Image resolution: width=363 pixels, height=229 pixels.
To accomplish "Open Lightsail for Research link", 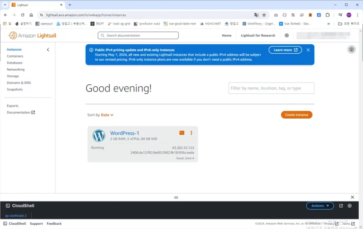I will 258,35.
